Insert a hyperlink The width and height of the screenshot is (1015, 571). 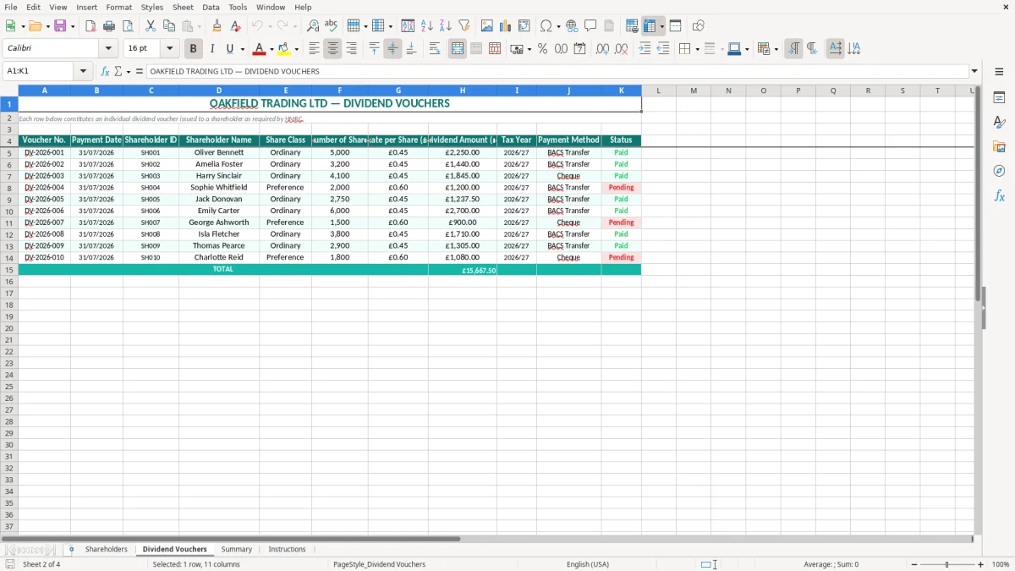[x=572, y=26]
